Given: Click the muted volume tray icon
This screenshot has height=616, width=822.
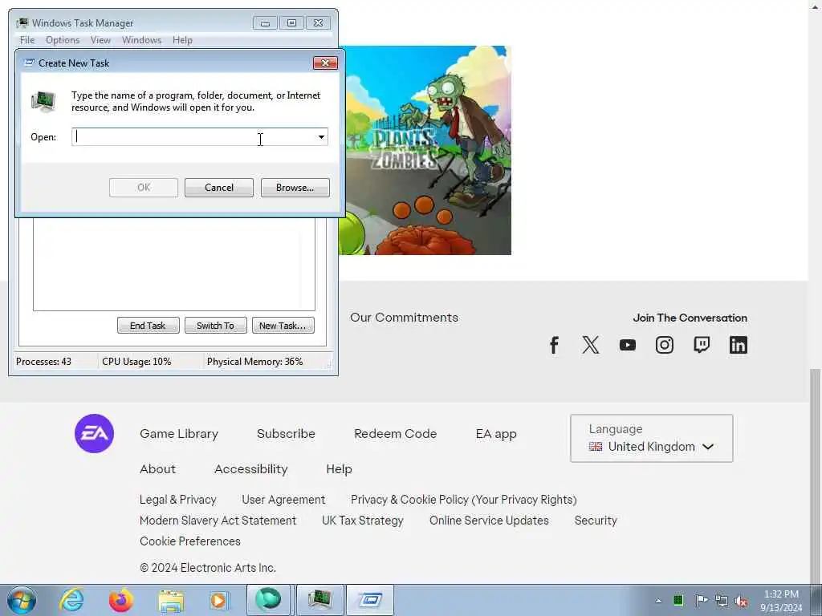Looking at the screenshot, I should 741,601.
